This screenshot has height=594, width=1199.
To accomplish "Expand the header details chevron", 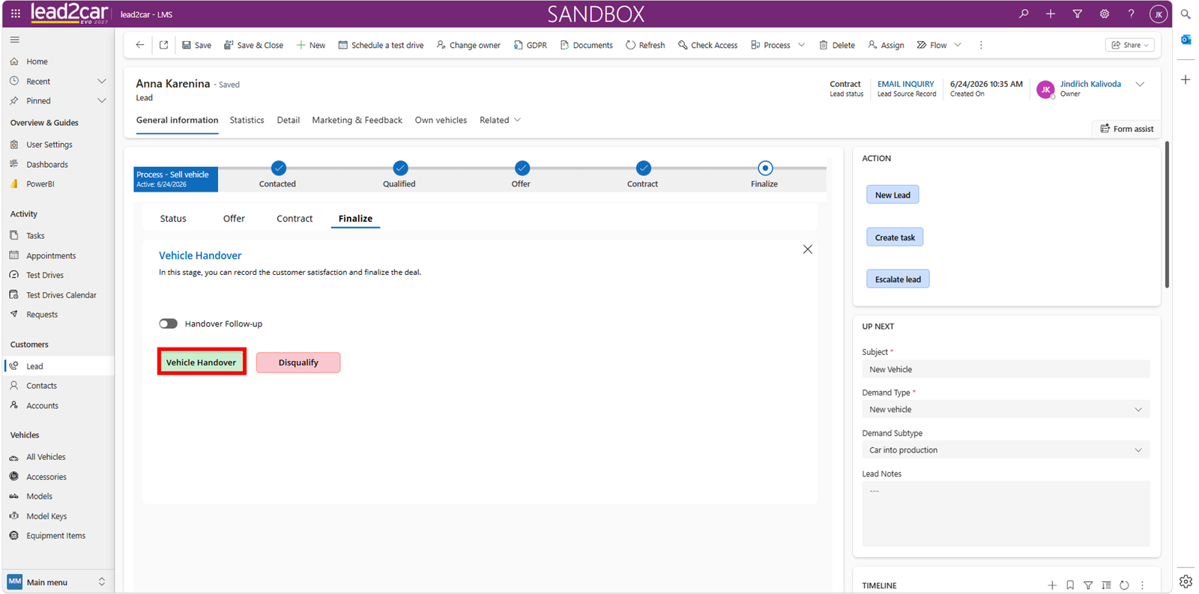I will 1140,84.
